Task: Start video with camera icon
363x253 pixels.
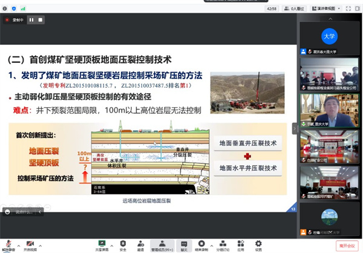Action: click(x=28, y=243)
